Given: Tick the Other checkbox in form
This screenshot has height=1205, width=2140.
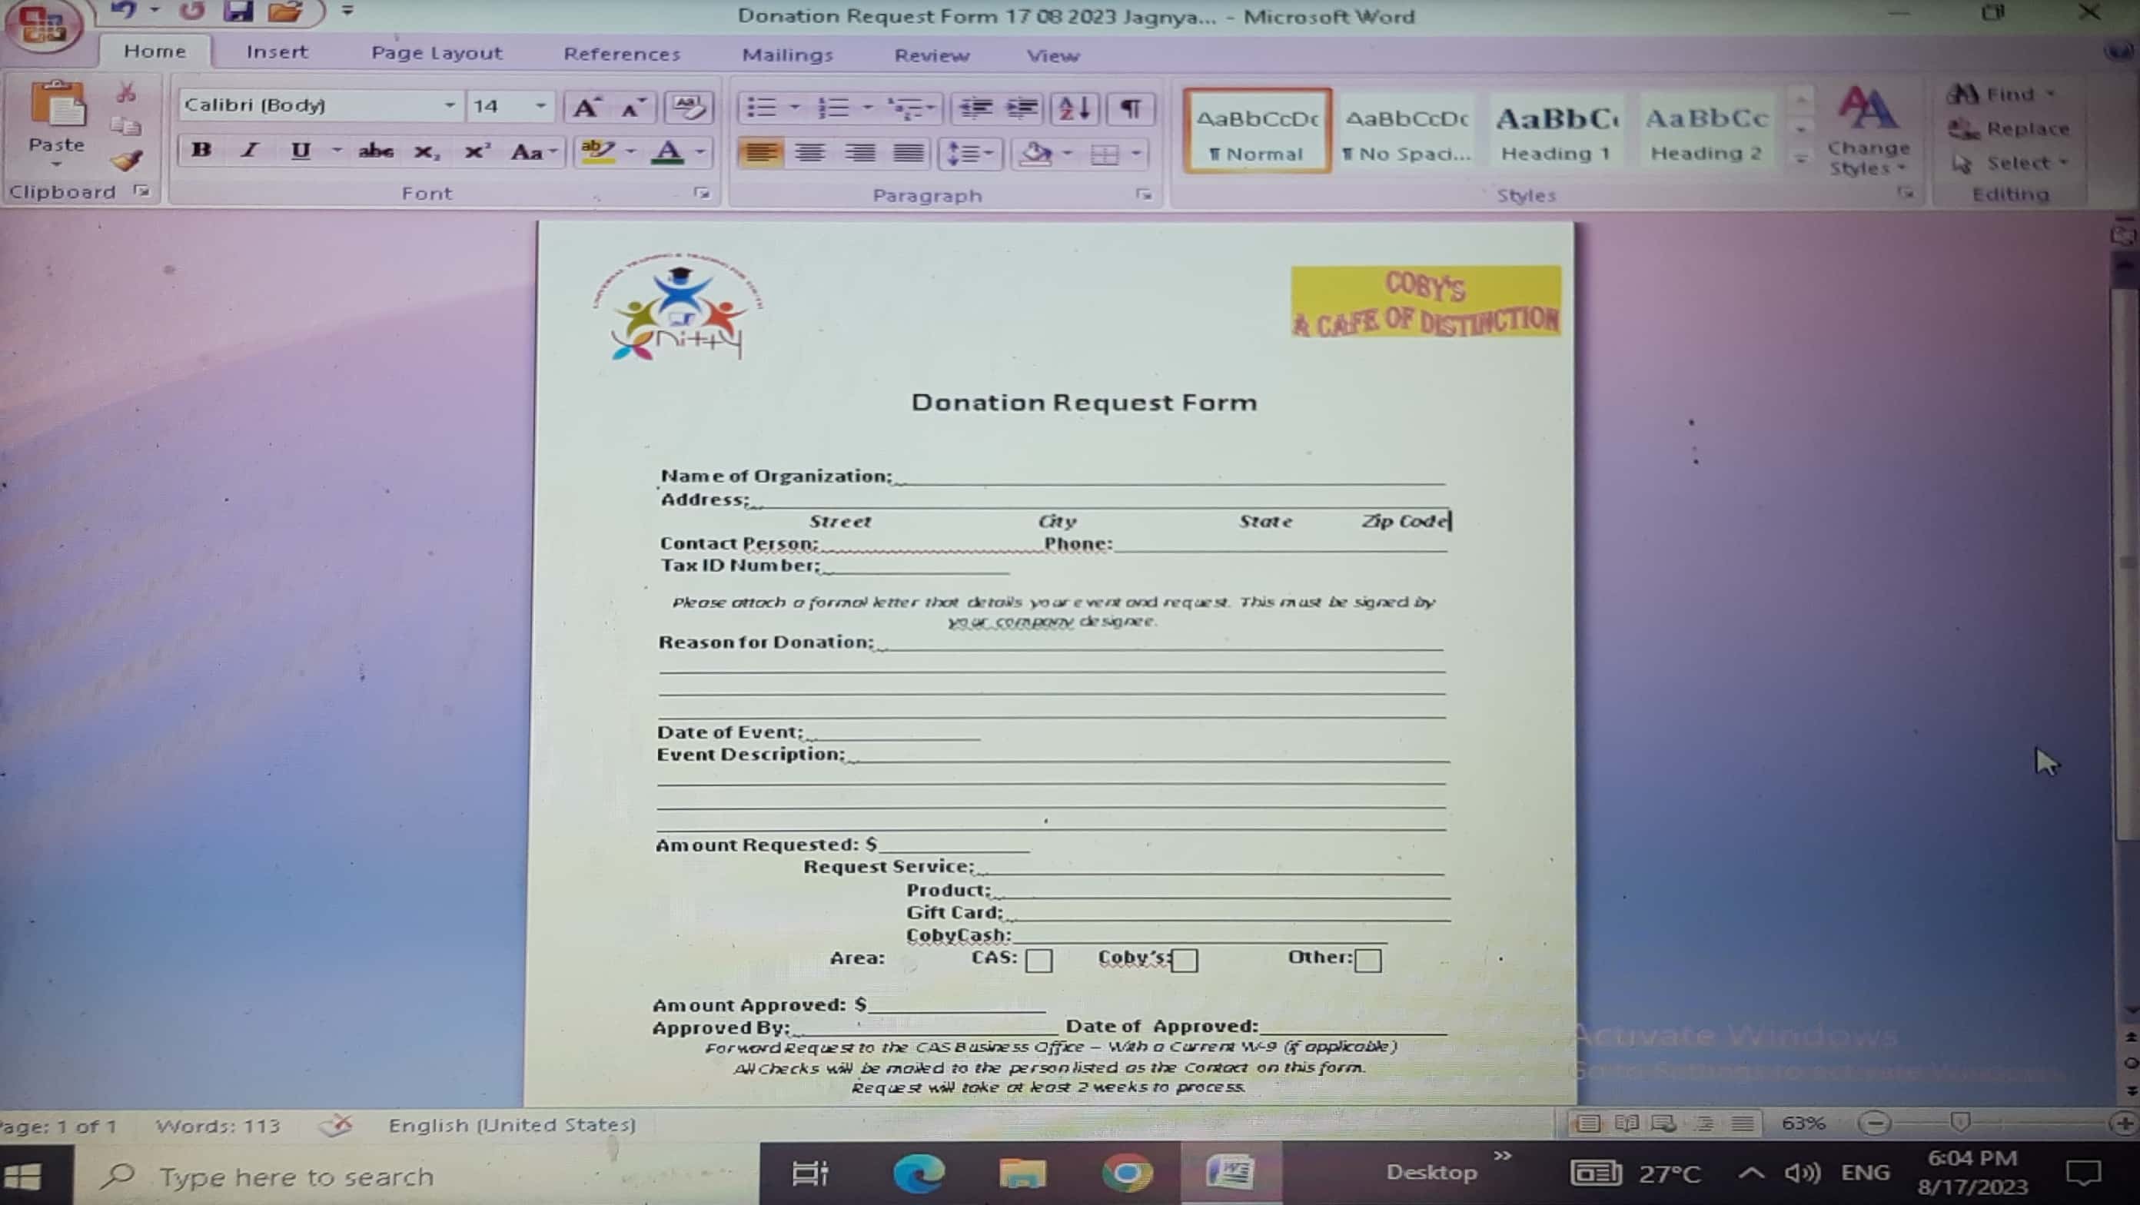Looking at the screenshot, I should click(1367, 961).
